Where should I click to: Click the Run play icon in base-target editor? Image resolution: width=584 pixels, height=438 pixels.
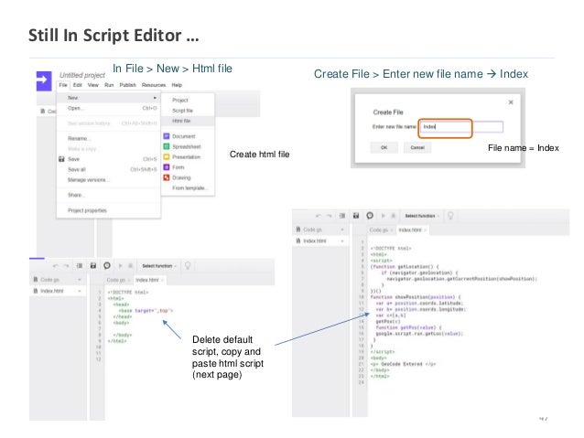[120, 266]
